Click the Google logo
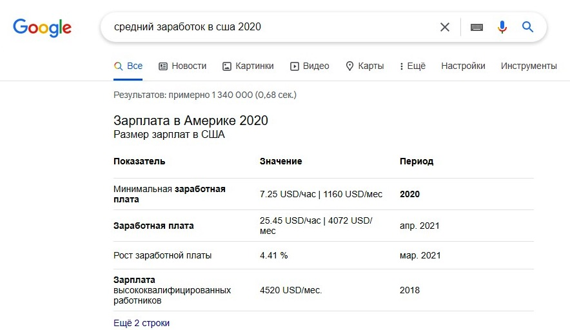Viewport: 570px width, 330px height. tap(42, 28)
